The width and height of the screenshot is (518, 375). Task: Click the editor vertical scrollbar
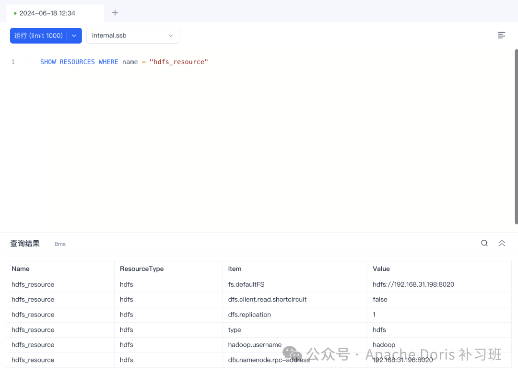[x=516, y=137]
